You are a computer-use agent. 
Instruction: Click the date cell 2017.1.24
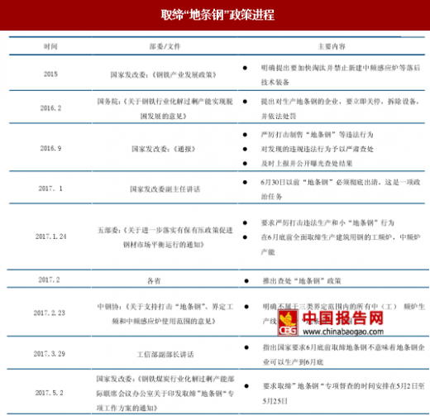[x=50, y=237]
